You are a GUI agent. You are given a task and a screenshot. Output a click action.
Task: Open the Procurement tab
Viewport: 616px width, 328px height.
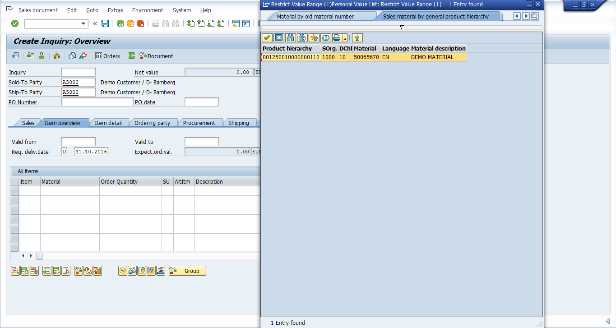[x=199, y=123]
